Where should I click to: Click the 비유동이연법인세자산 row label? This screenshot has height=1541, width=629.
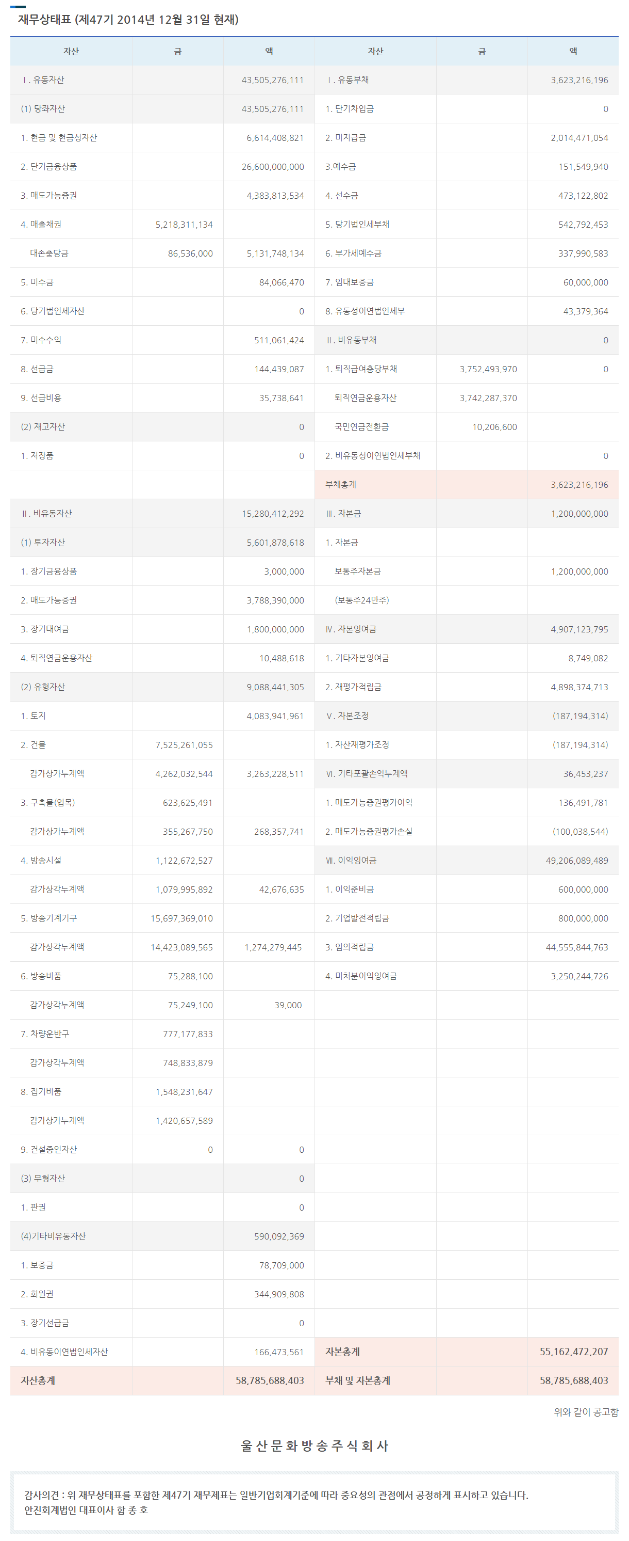(64, 1352)
